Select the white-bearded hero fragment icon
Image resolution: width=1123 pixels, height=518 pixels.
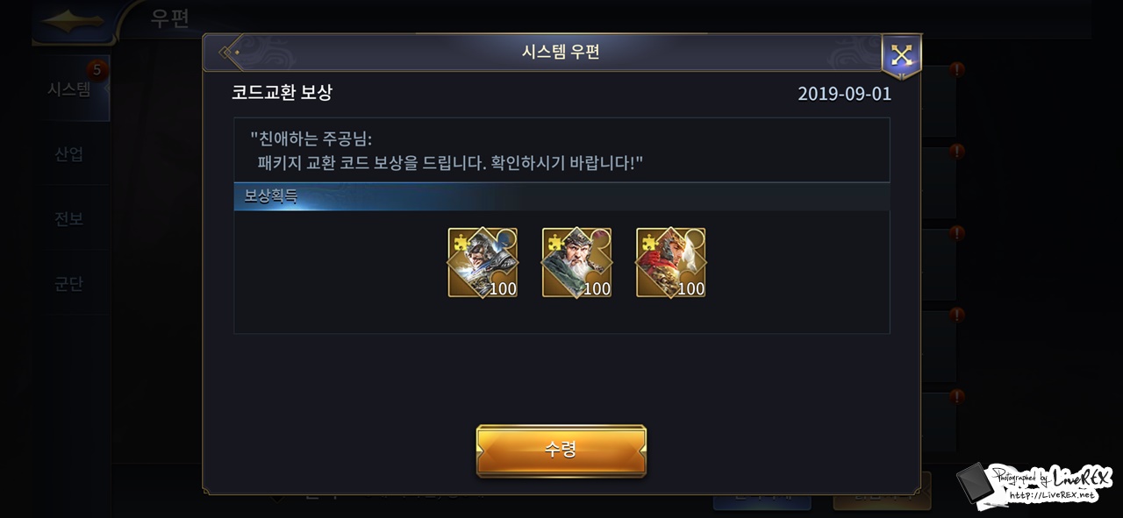click(576, 263)
